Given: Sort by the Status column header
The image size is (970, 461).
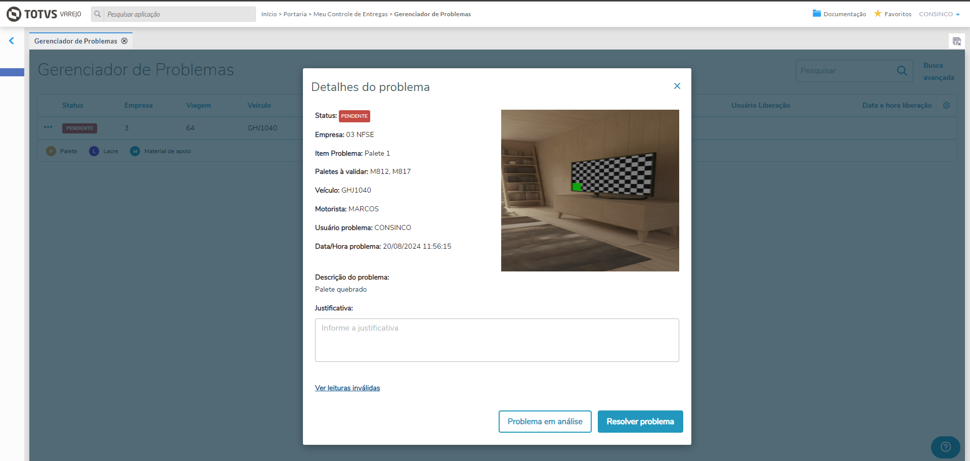Looking at the screenshot, I should [73, 105].
